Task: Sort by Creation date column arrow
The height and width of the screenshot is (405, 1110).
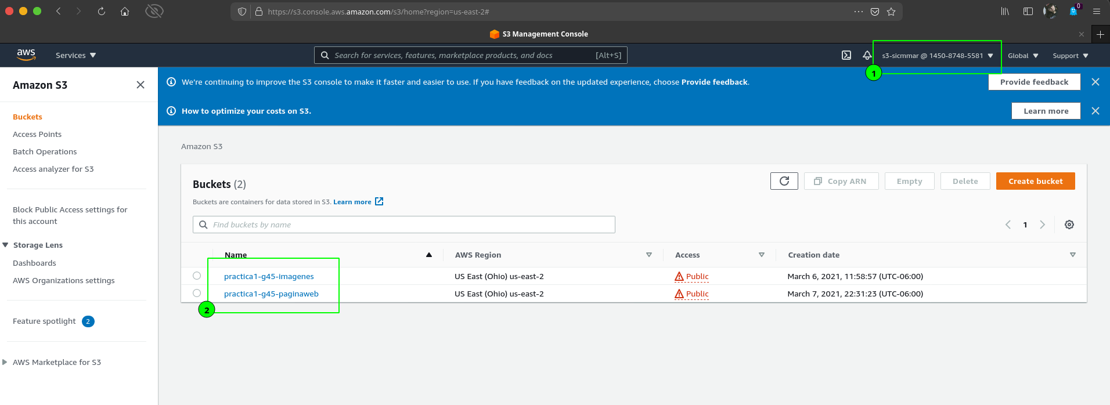Action: click(x=1073, y=255)
